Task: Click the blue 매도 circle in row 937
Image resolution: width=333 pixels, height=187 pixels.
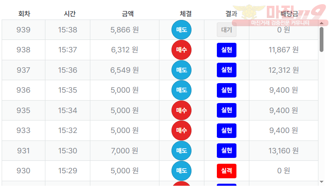Action: pos(181,70)
